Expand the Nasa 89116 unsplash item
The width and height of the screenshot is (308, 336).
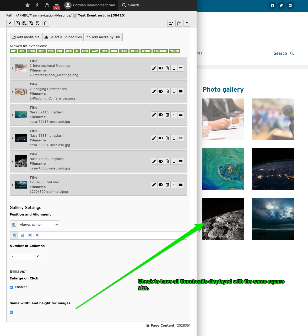tap(13, 115)
